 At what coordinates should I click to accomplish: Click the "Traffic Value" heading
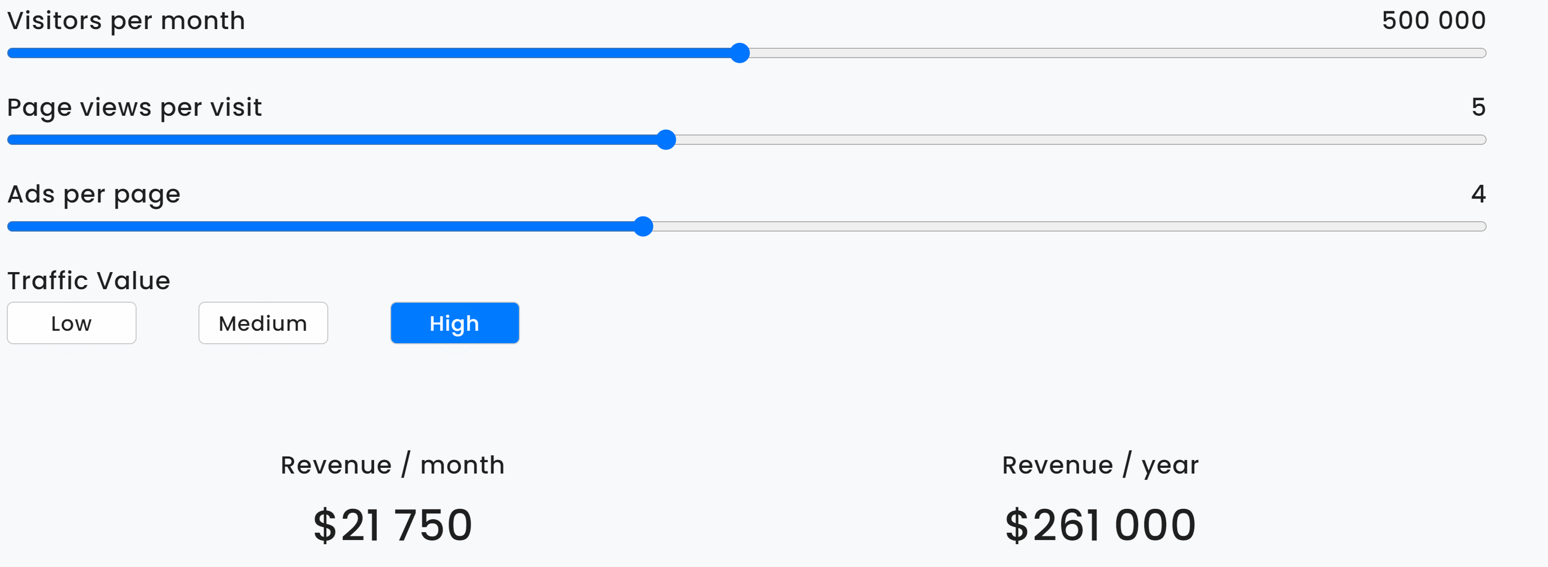[89, 280]
